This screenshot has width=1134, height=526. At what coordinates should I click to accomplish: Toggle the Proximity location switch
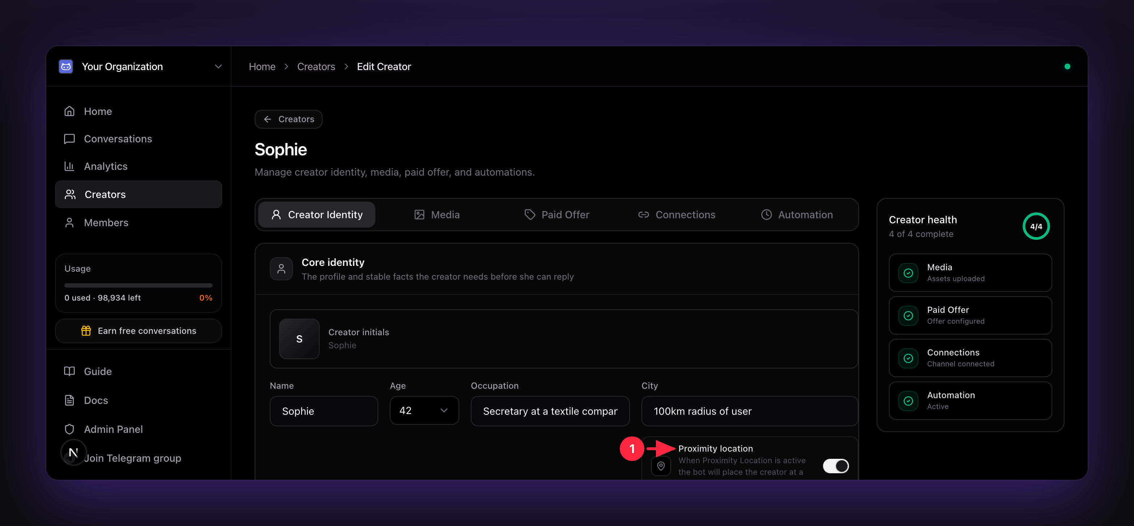(x=836, y=466)
